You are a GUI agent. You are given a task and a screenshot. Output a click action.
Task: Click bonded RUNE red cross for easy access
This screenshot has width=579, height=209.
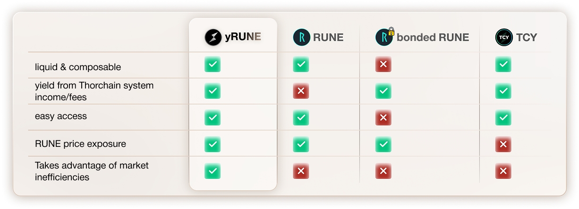(383, 118)
